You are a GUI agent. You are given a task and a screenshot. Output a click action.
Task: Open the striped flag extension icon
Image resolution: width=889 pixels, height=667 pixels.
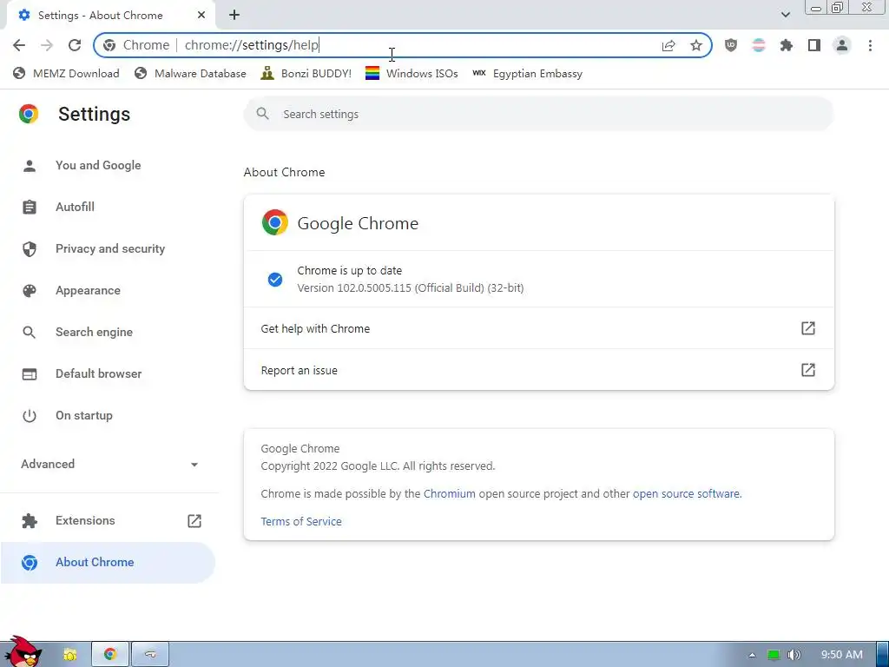[759, 45]
